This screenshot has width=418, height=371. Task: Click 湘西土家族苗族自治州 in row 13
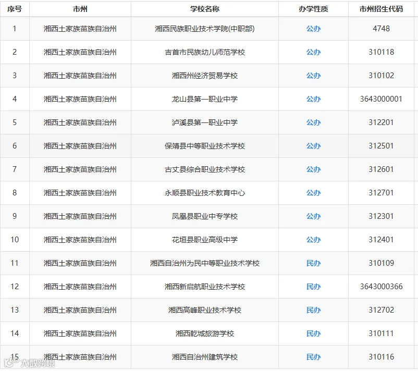[80, 310]
